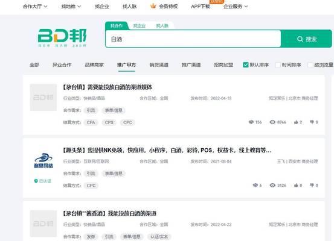
Task: Select the 找人脉 search tab
Action: click(x=162, y=26)
